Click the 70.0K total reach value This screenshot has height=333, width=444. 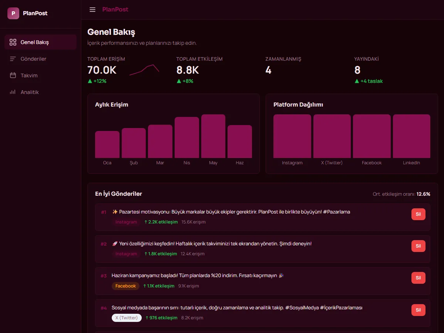pos(102,70)
